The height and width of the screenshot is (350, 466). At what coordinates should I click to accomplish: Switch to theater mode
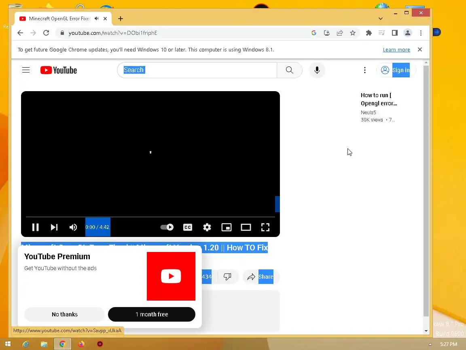[246, 227]
